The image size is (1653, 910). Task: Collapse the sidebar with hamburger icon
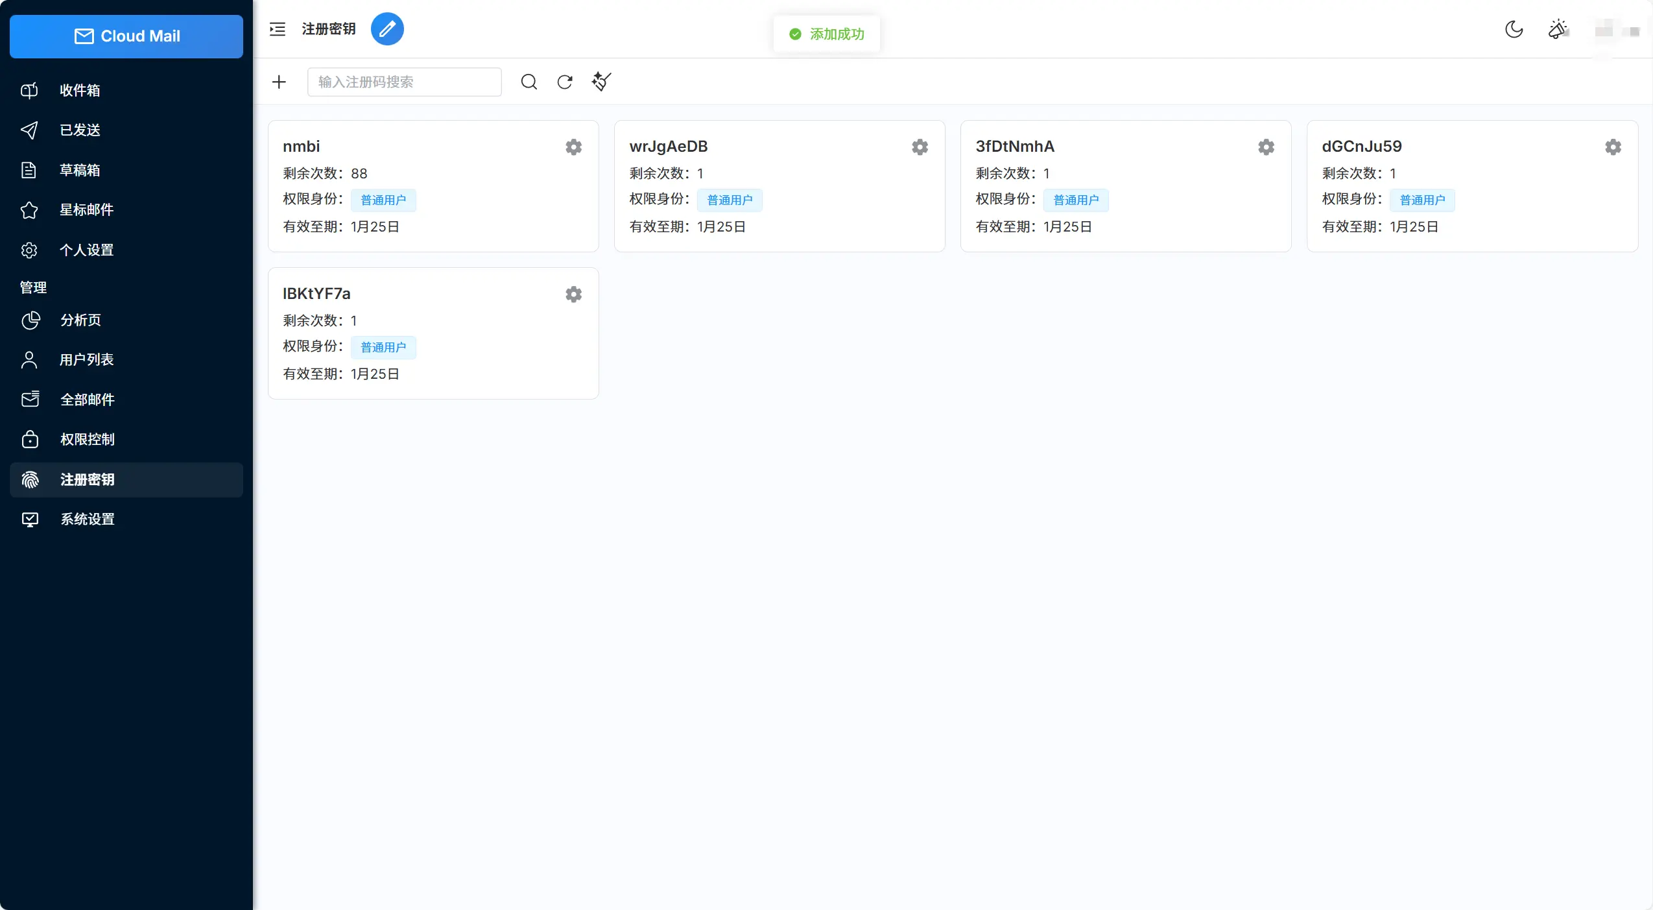coord(278,29)
